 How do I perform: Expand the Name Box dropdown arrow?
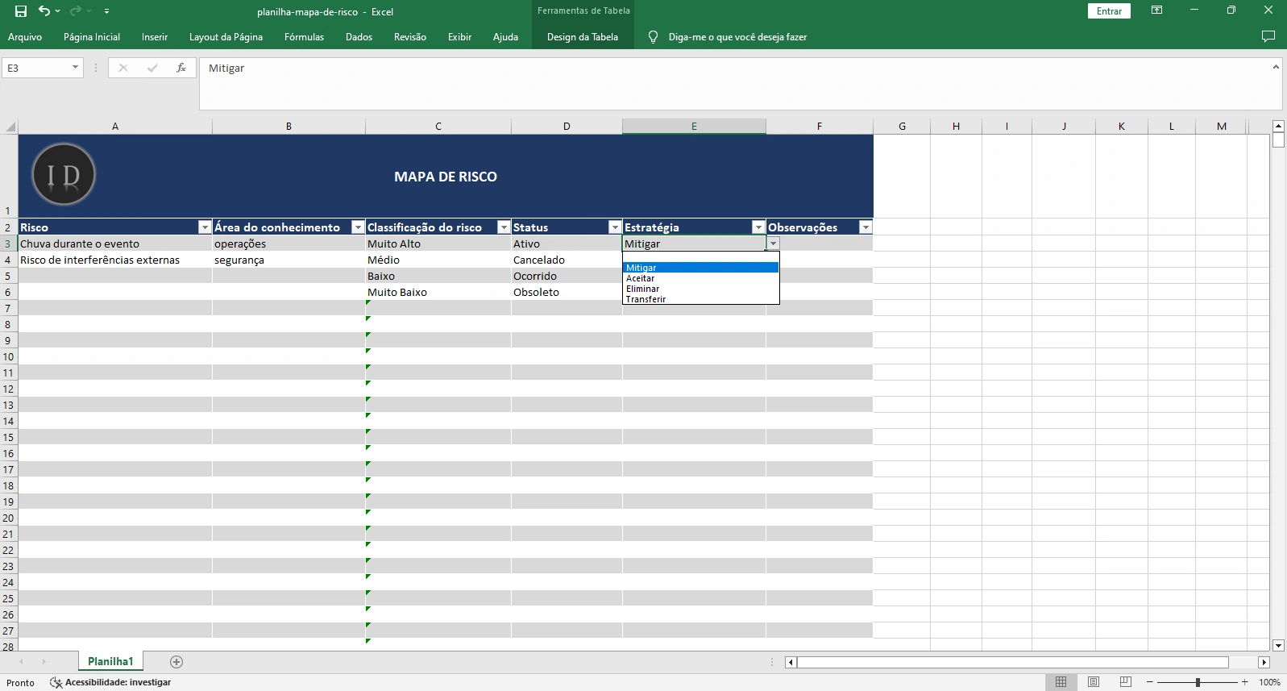point(75,68)
